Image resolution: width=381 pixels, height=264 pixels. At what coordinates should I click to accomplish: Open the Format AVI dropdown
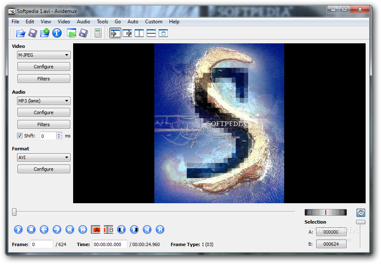44,157
